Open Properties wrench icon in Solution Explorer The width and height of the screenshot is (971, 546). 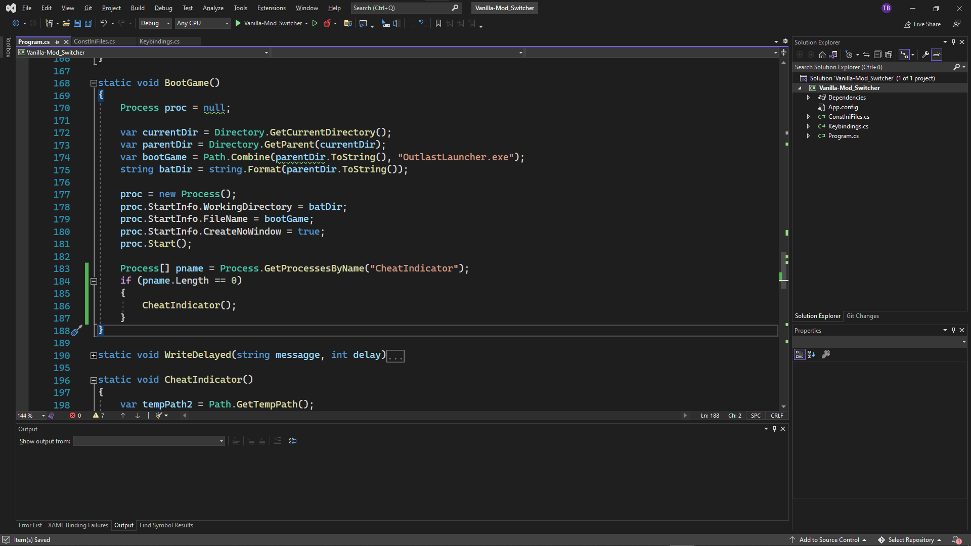[x=925, y=55]
